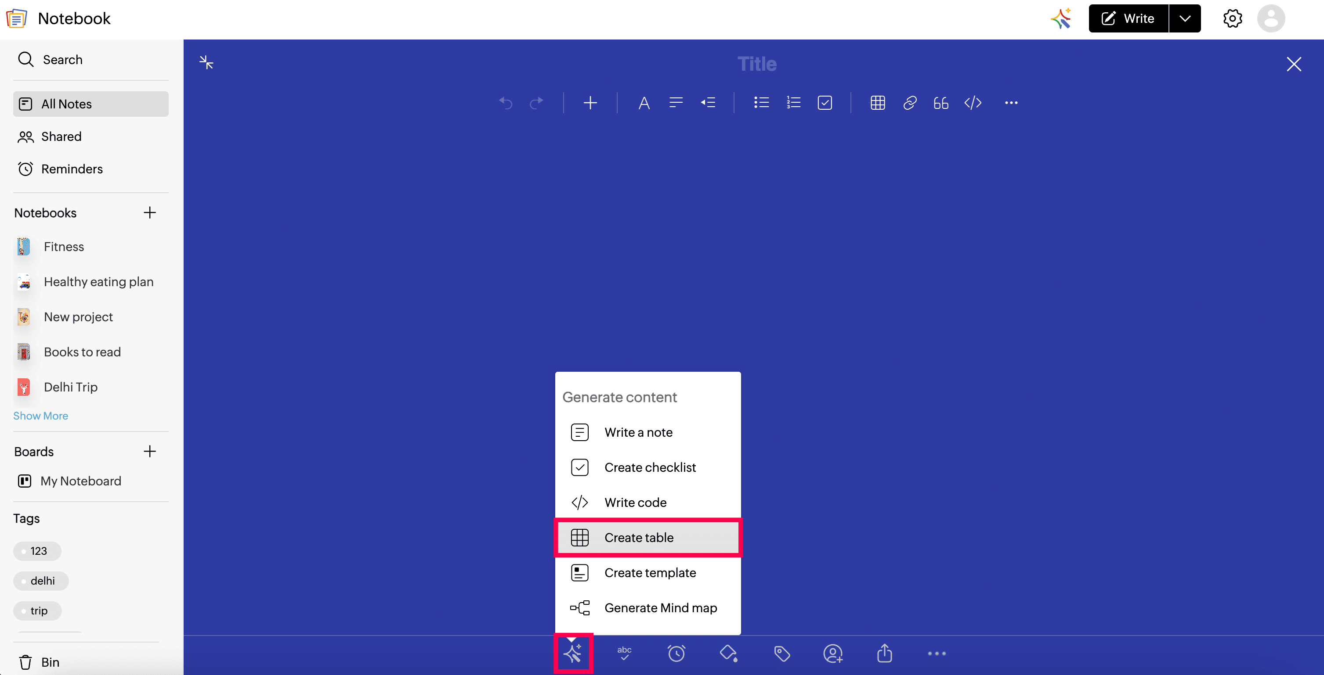Click the AI generate content icon in bottom bar
The height and width of the screenshot is (675, 1324).
tap(572, 653)
